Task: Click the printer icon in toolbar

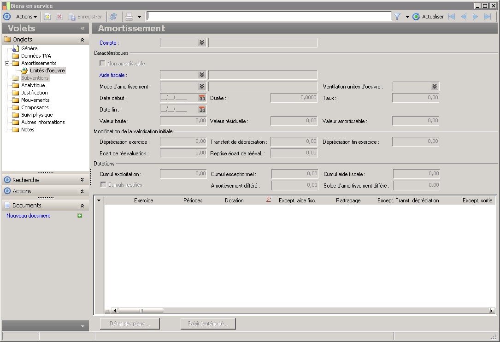Action: click(x=129, y=17)
